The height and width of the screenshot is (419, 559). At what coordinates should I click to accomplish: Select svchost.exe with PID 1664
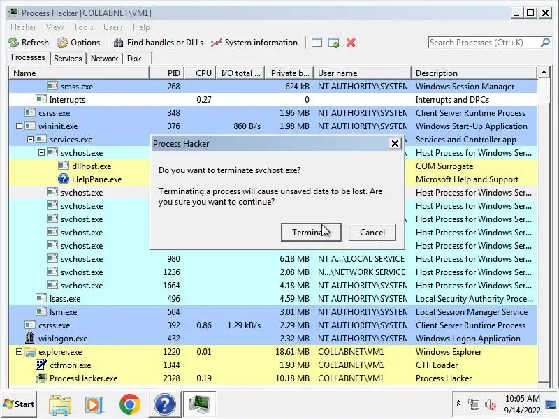pyautogui.click(x=273, y=286)
